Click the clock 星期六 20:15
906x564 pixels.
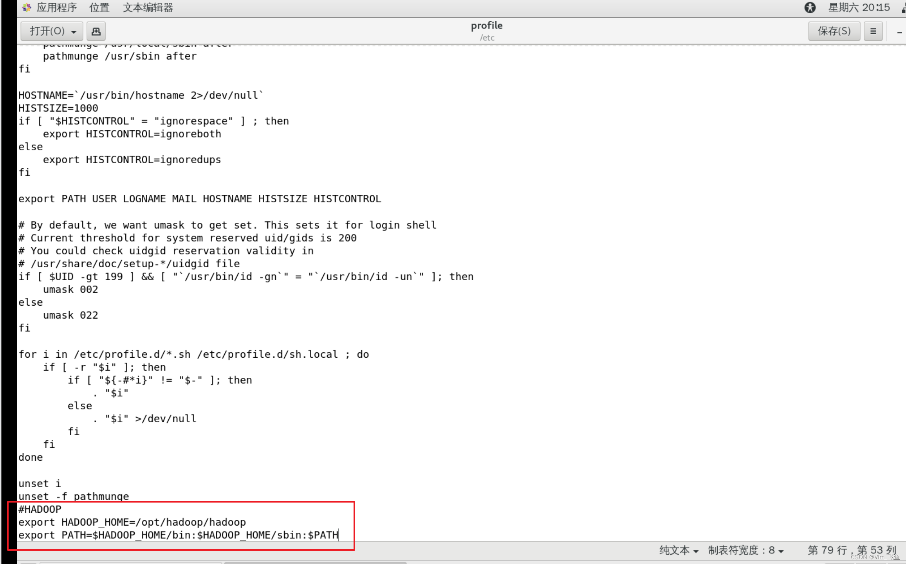tap(859, 7)
